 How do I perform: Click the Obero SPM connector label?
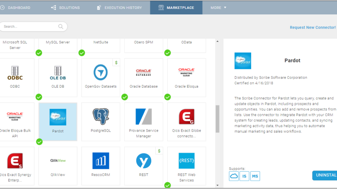click(143, 42)
